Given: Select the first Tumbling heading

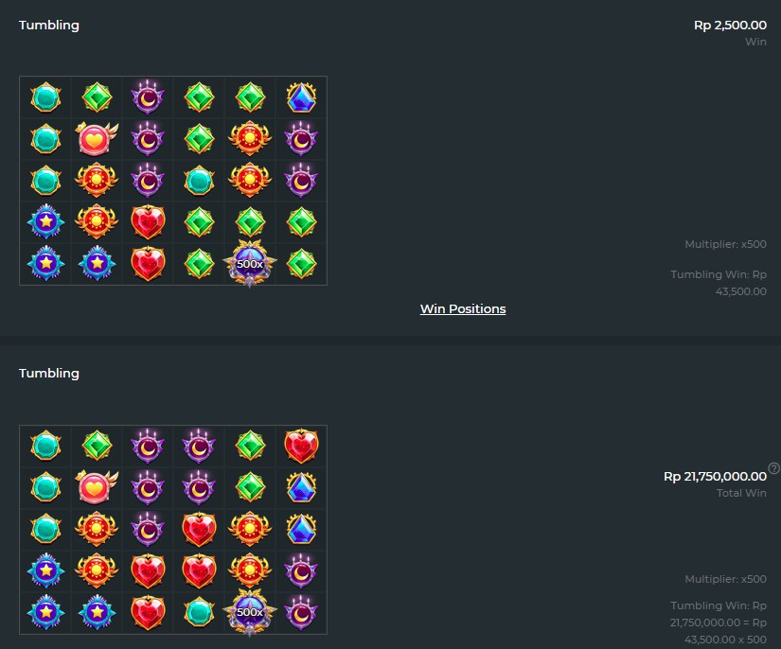Looking at the screenshot, I should [x=49, y=26].
